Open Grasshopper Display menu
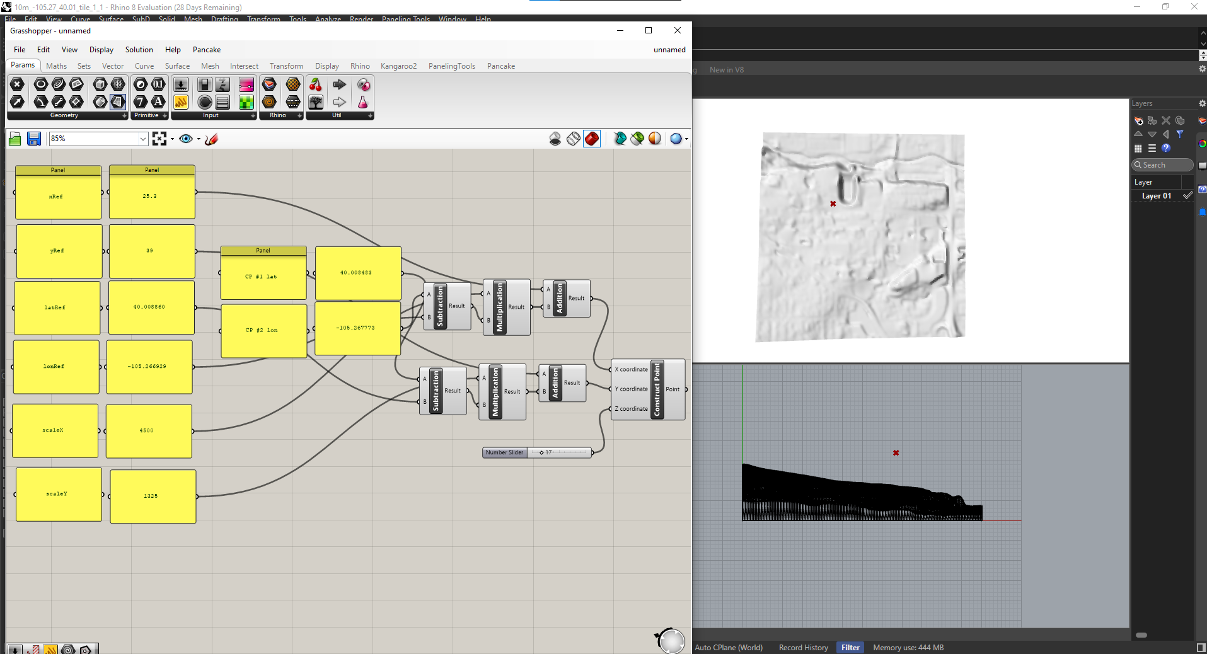The width and height of the screenshot is (1207, 654). coord(101,50)
